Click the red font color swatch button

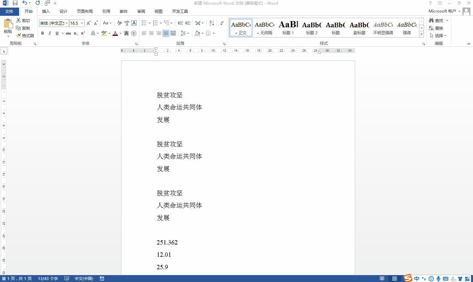click(115, 33)
